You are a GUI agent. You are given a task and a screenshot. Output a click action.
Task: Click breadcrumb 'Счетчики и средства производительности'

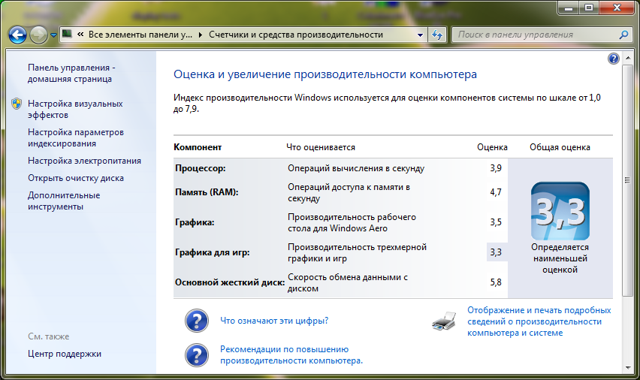pos(296,35)
